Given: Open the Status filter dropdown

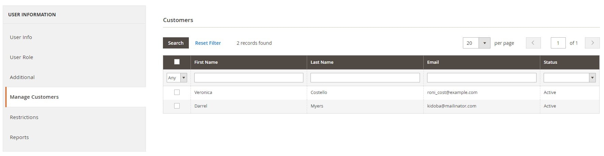Looking at the screenshot, I should pyautogui.click(x=570, y=78).
